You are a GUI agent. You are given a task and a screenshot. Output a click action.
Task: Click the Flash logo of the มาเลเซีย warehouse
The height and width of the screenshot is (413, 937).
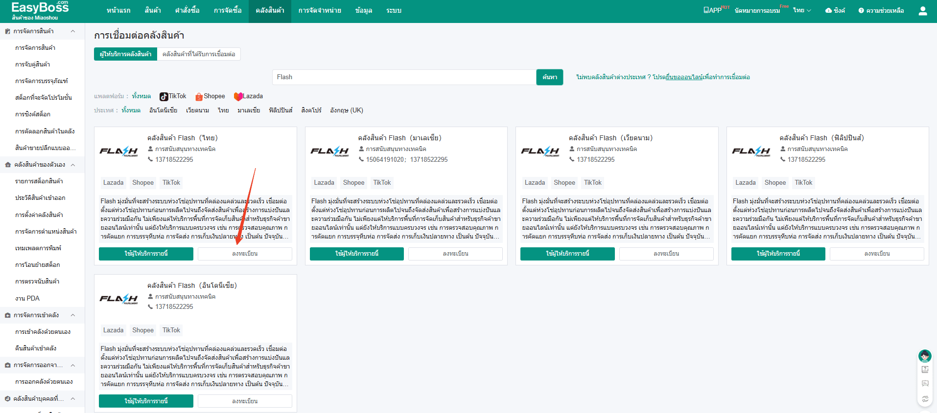pyautogui.click(x=329, y=151)
